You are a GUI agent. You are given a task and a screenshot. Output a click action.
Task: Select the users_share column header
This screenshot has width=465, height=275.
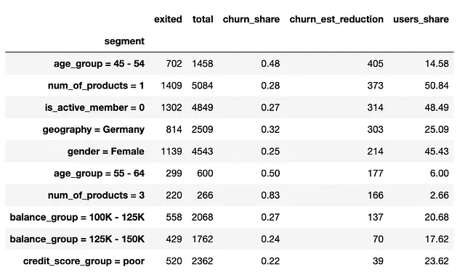coord(421,20)
